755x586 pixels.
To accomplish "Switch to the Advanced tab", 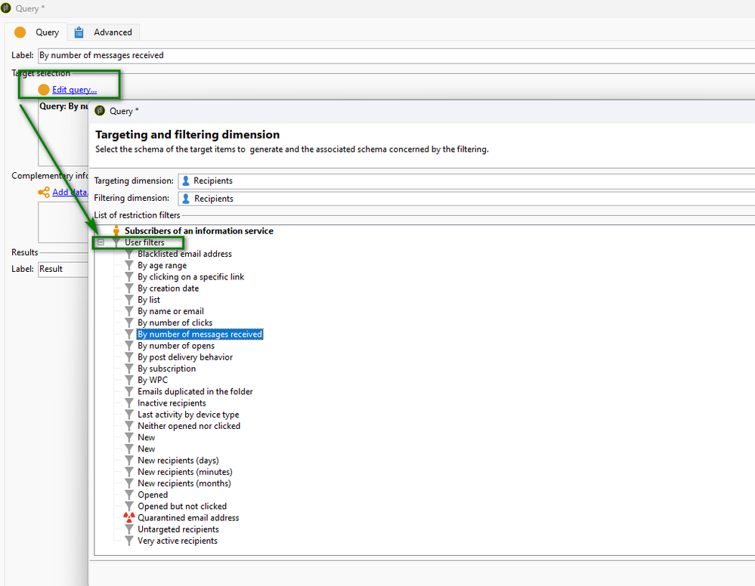I will coord(104,32).
